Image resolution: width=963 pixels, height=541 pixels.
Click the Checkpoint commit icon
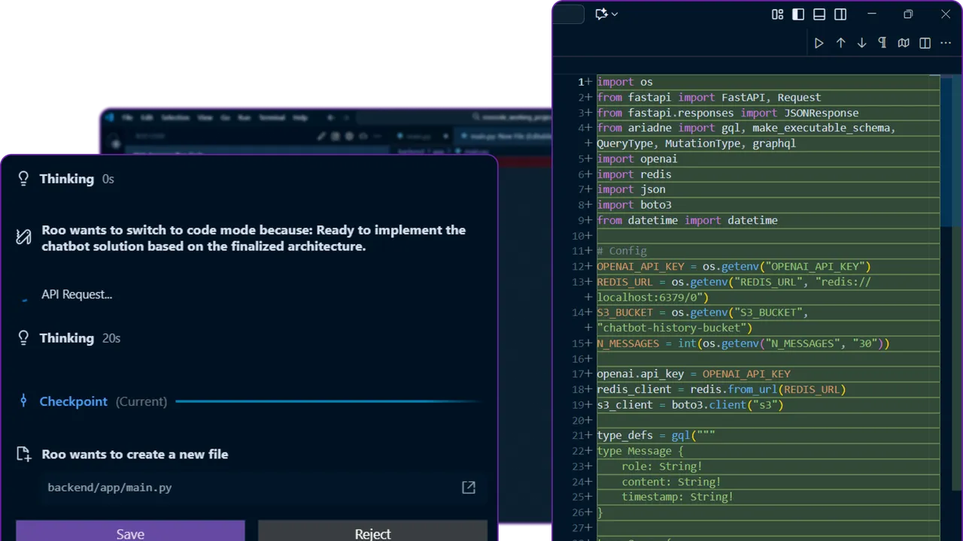pyautogui.click(x=23, y=401)
